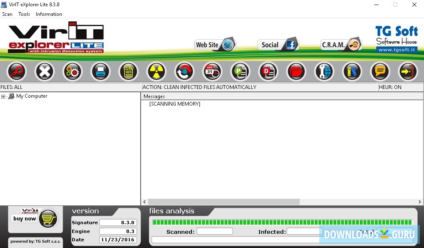Click the [SCANNING MEMORY] message line
The height and width of the screenshot is (248, 424).
coord(175,104)
